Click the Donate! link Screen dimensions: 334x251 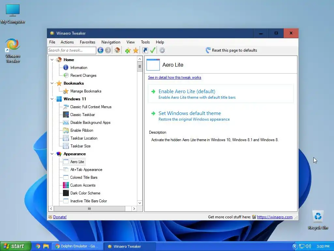[x=60, y=217]
